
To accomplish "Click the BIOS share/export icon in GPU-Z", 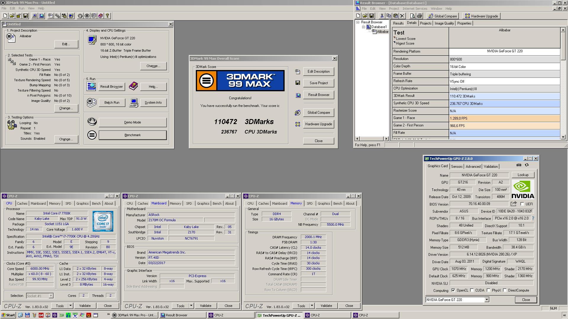I will (514, 204).
